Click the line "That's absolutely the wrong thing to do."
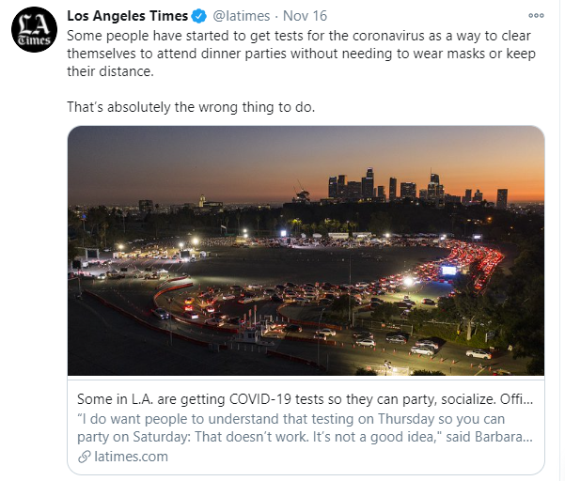Screen dimensions: 565x481 point(191,107)
